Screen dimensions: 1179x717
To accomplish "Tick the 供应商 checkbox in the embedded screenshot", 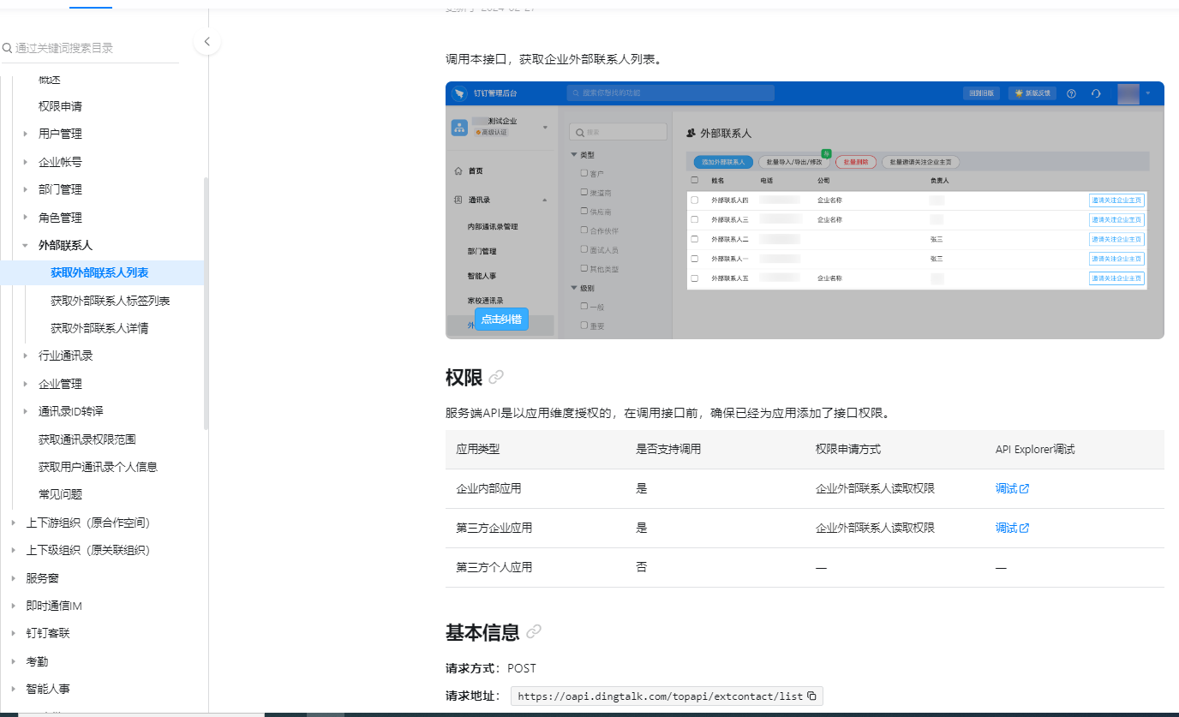I will click(x=584, y=211).
